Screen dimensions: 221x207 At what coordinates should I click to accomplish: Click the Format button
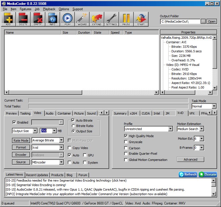21,147
